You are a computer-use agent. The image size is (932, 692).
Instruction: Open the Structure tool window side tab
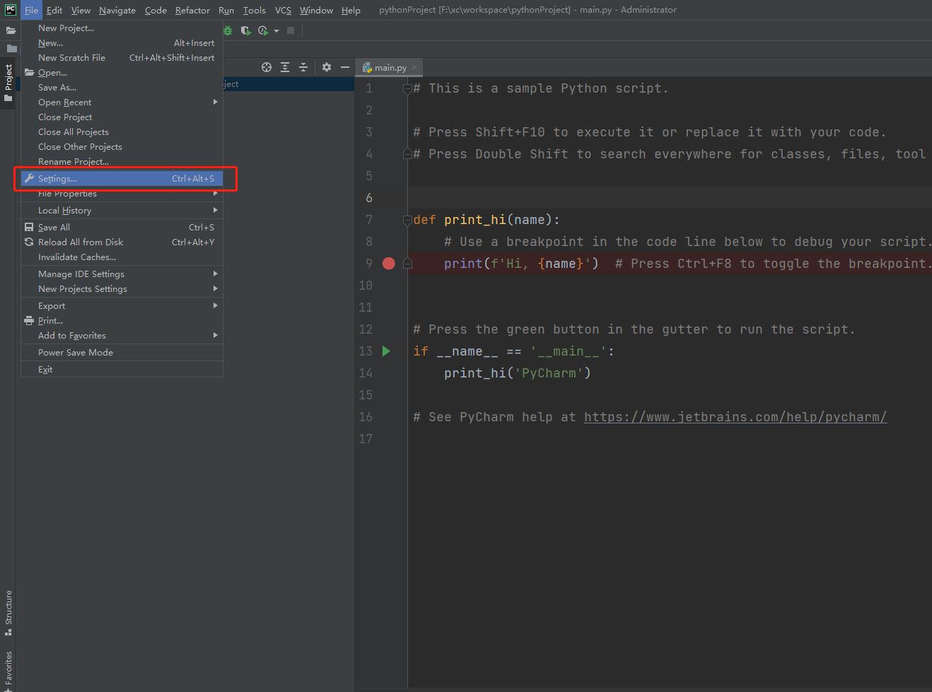pos(8,612)
